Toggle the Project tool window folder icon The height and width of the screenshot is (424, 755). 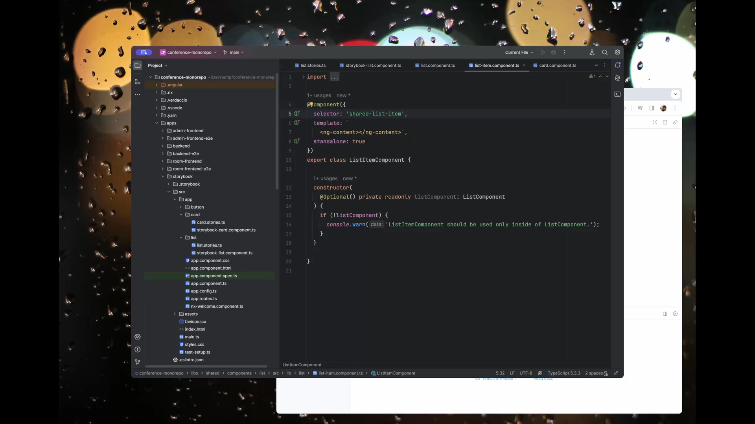tap(138, 66)
